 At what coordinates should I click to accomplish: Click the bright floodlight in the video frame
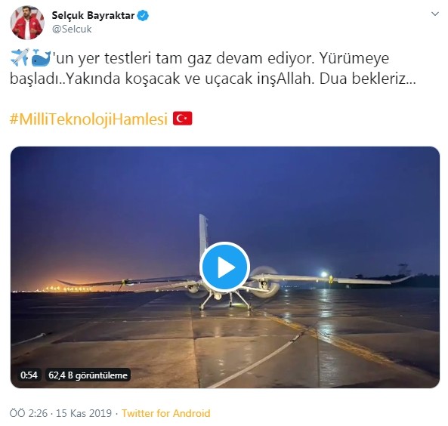[x=323, y=274]
